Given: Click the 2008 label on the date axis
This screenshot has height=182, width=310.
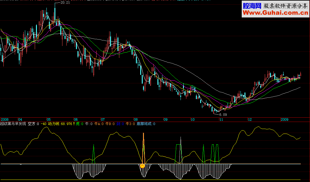Looking at the screenshot, I should pos(5,119).
